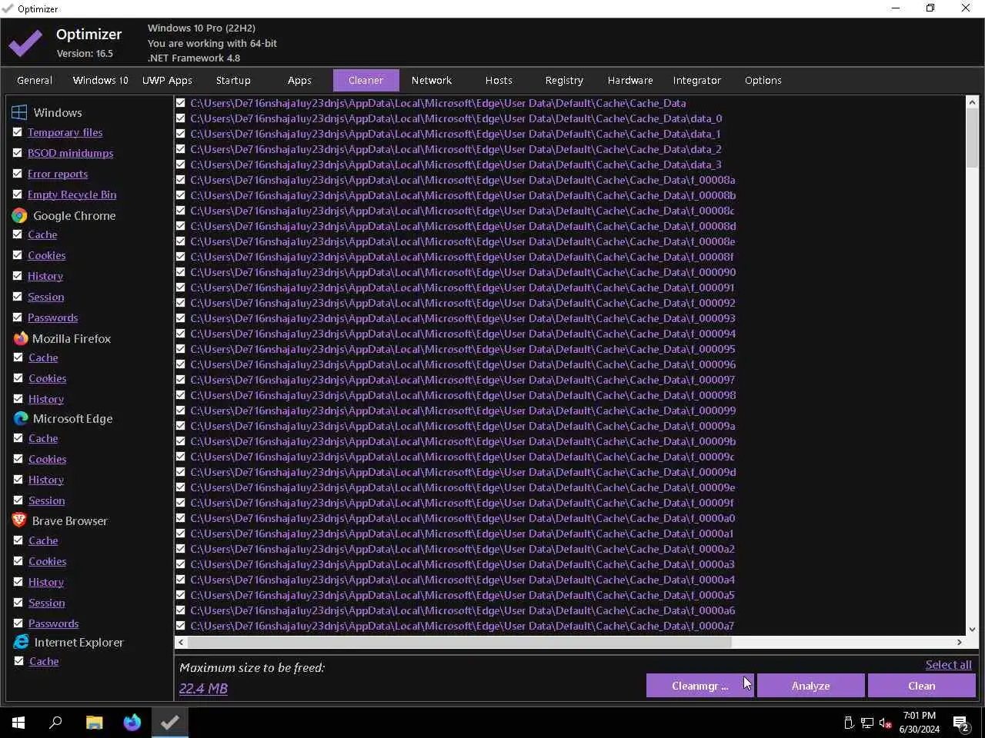Image resolution: width=985 pixels, height=738 pixels.
Task: Click Mozilla Firefox Cache link
Action: tap(43, 357)
